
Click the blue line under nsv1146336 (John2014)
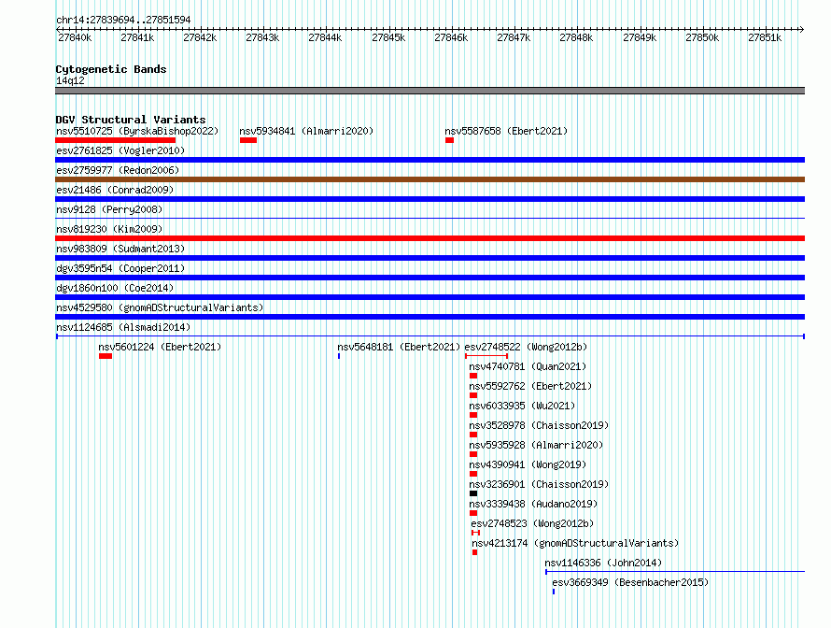click(675, 572)
